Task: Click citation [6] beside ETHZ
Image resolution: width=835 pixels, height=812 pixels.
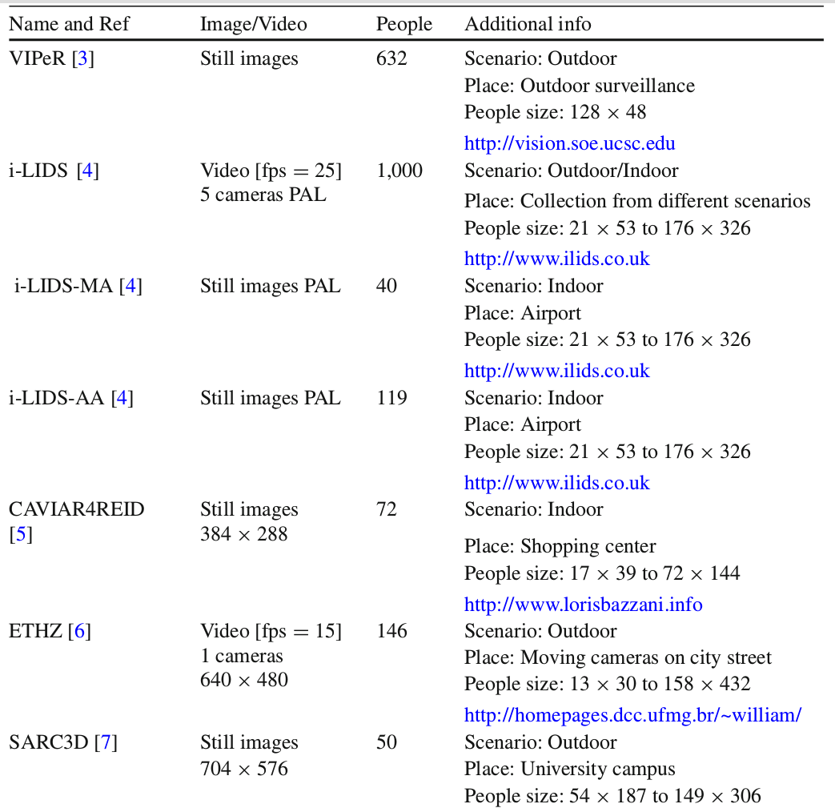Action: pyautogui.click(x=79, y=631)
